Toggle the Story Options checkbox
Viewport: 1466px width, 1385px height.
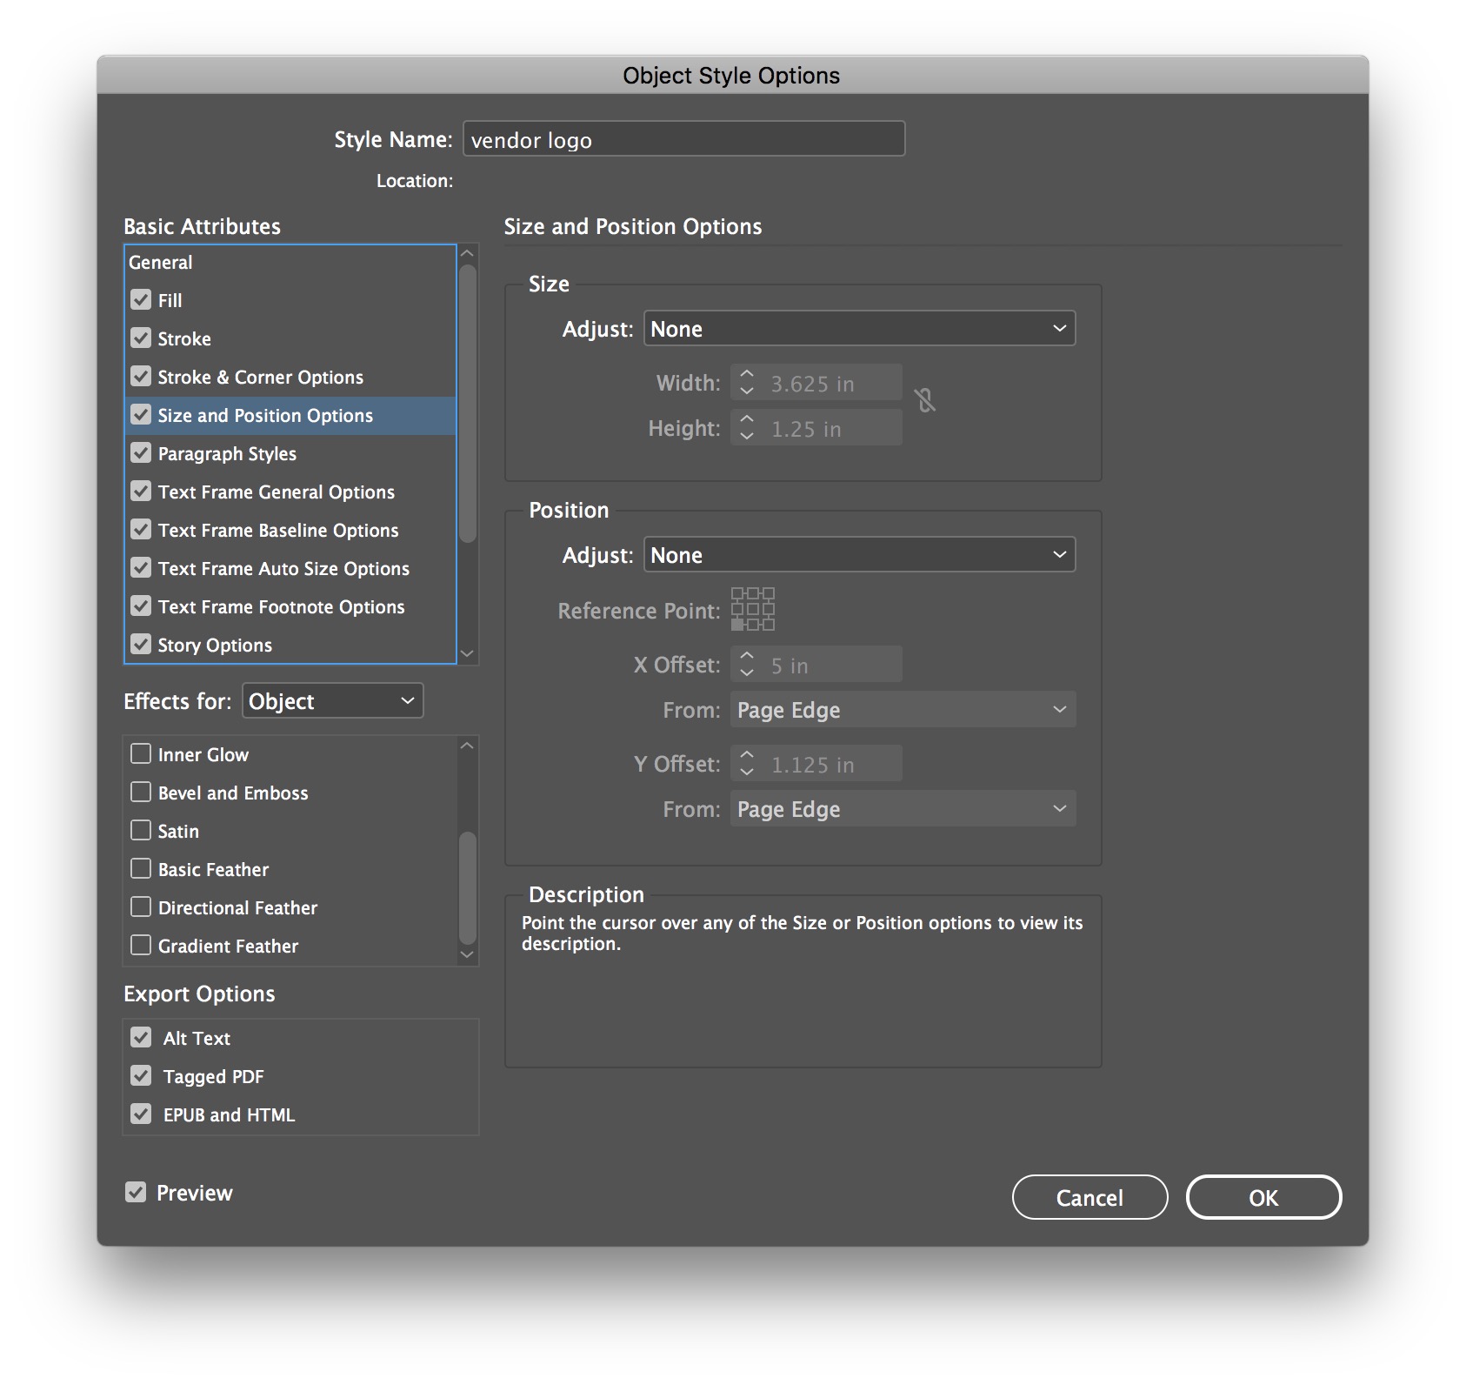[141, 645]
